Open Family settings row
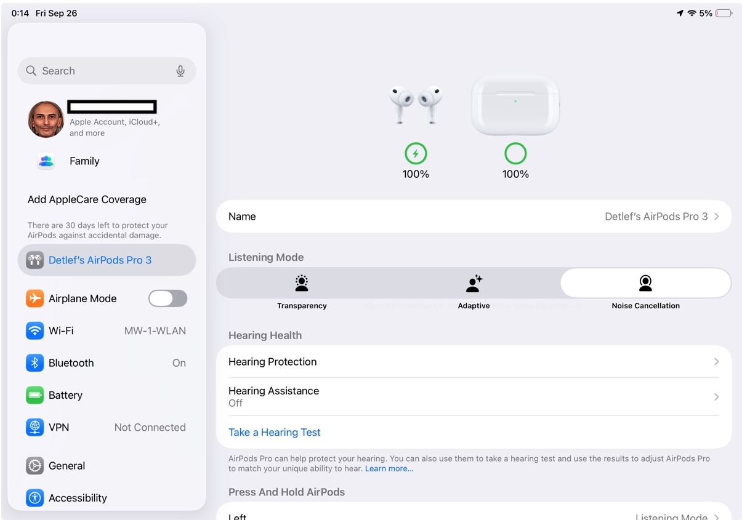 tap(107, 161)
